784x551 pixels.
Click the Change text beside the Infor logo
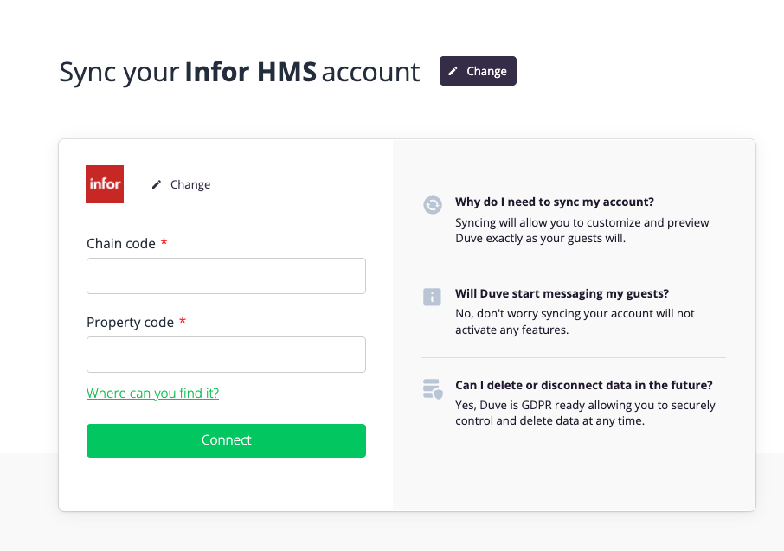190,184
